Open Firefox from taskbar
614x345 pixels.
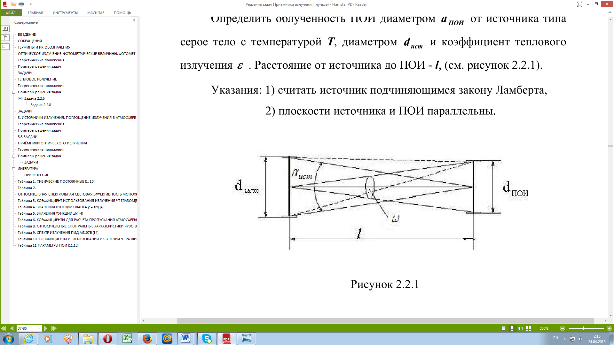point(147,339)
